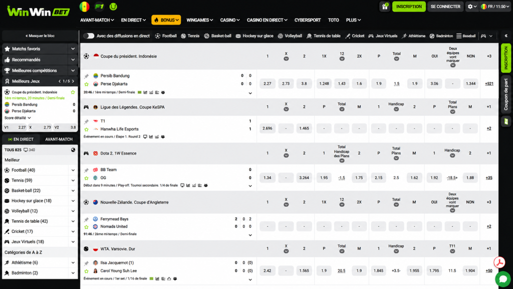513x289 pixels.
Task: Pin the T1 vs Hanwha match
Action: 86,121
